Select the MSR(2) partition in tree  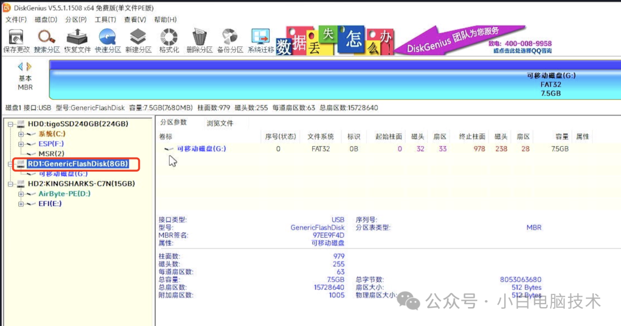[51, 154]
